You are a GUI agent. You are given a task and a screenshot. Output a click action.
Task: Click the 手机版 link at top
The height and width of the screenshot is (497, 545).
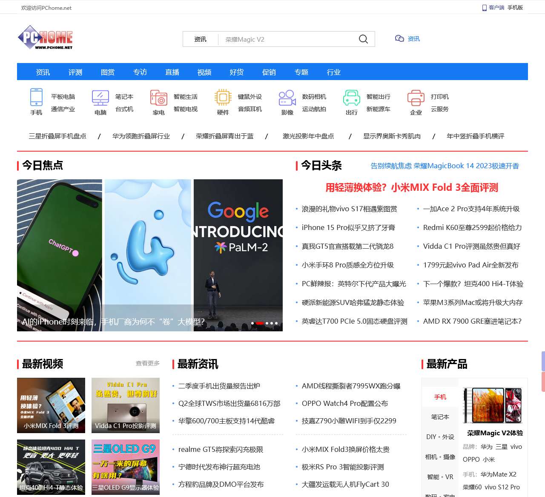pyautogui.click(x=515, y=8)
